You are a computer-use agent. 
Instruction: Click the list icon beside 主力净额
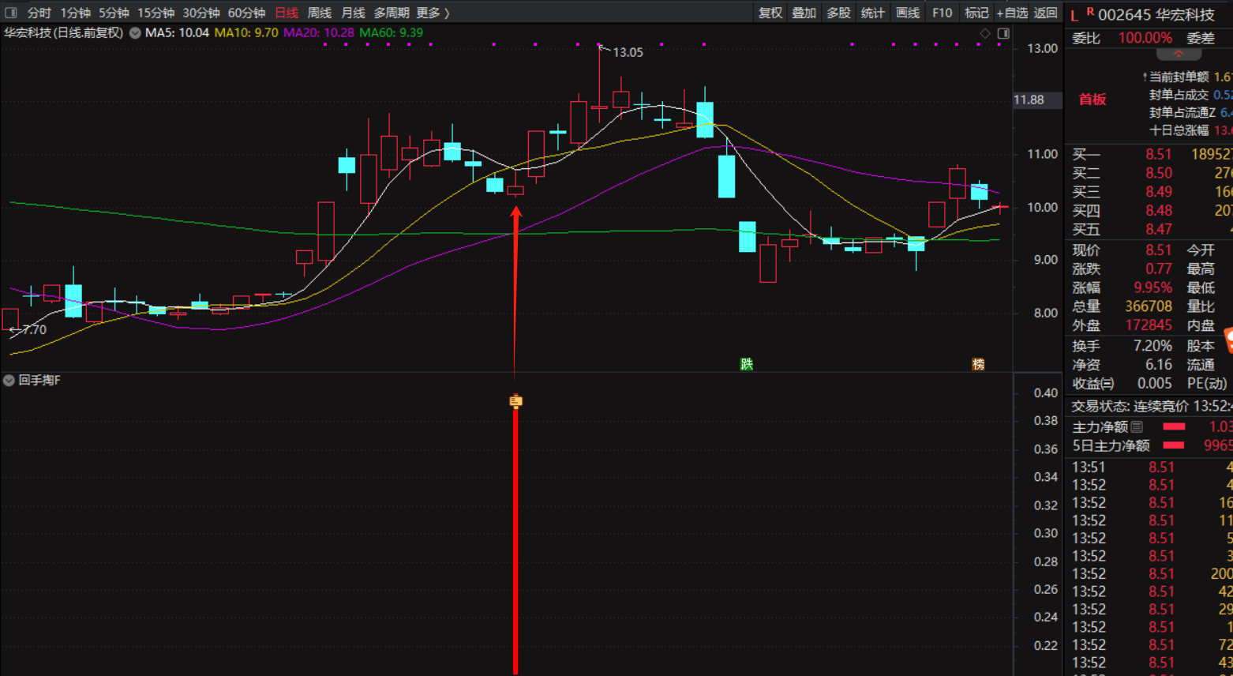[1137, 427]
